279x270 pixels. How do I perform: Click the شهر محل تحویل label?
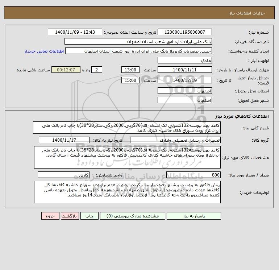253,100
